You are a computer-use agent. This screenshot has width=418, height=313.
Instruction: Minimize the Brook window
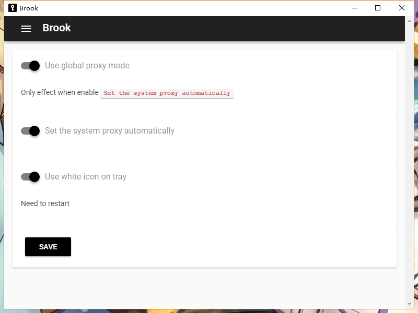tap(354, 8)
